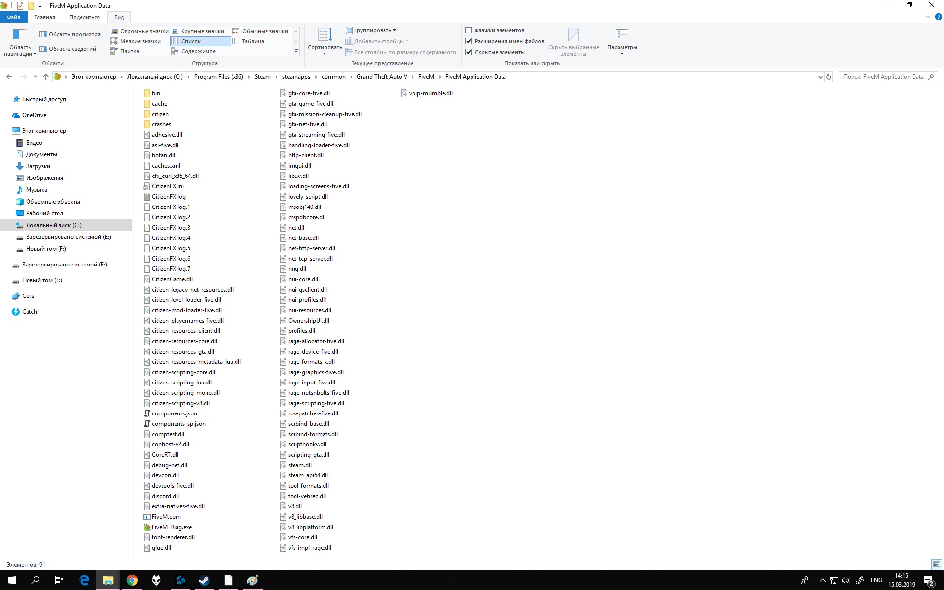Switch to the Home (Главная) tab
The width and height of the screenshot is (944, 590).
(x=45, y=17)
